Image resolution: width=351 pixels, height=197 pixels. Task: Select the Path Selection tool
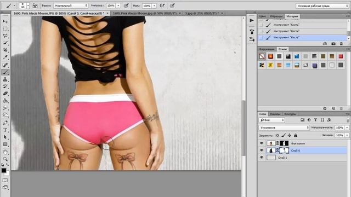point(5,137)
